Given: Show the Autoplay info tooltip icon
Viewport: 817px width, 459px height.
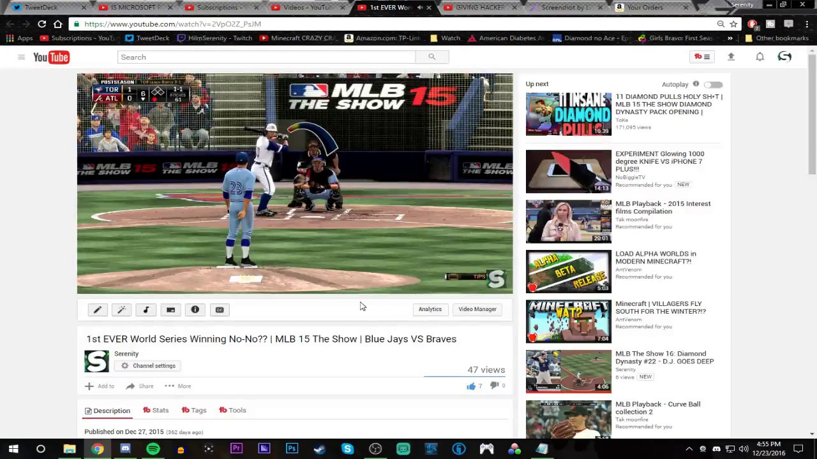Looking at the screenshot, I should pyautogui.click(x=696, y=84).
